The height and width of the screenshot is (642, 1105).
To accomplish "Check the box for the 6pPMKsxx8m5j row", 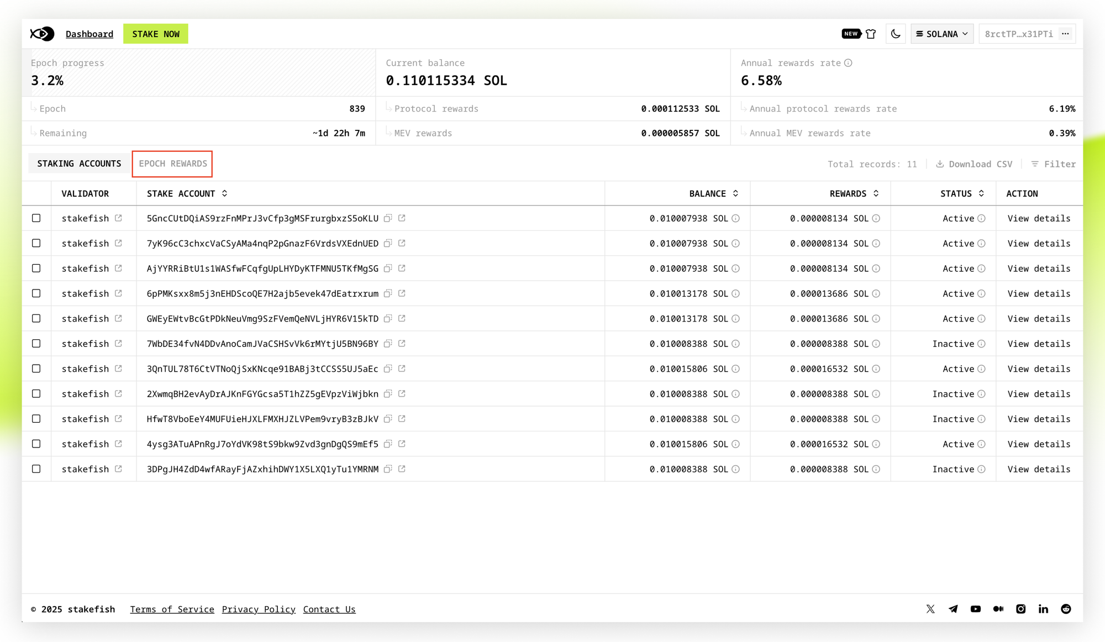I will coord(36,293).
